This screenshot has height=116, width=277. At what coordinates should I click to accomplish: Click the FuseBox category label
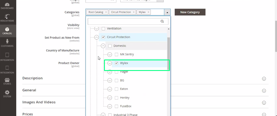click(x=126, y=106)
